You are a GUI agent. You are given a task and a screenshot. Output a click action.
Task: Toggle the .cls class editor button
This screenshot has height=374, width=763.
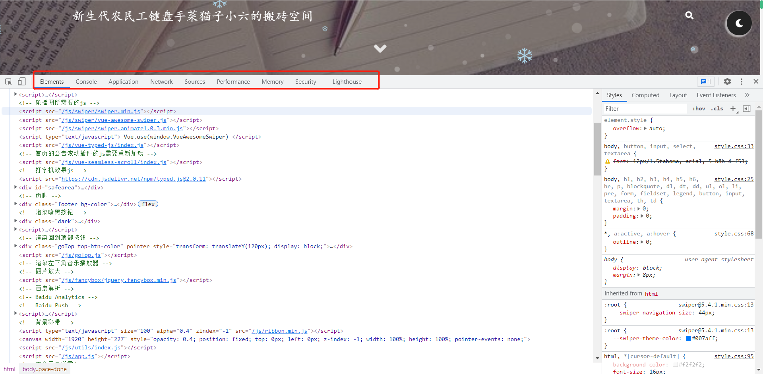click(717, 108)
